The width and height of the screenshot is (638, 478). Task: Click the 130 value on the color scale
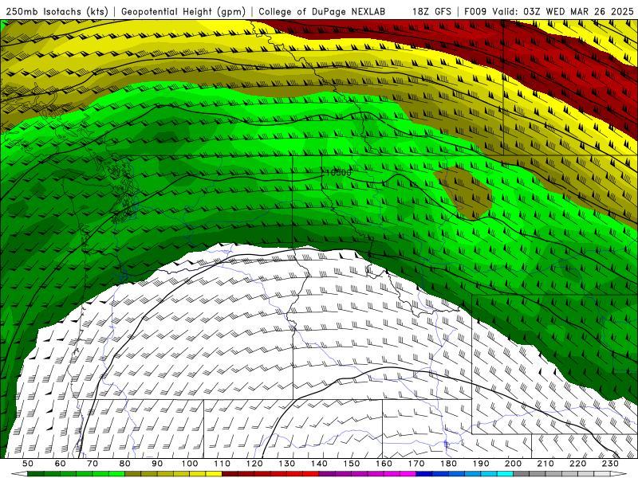click(287, 464)
